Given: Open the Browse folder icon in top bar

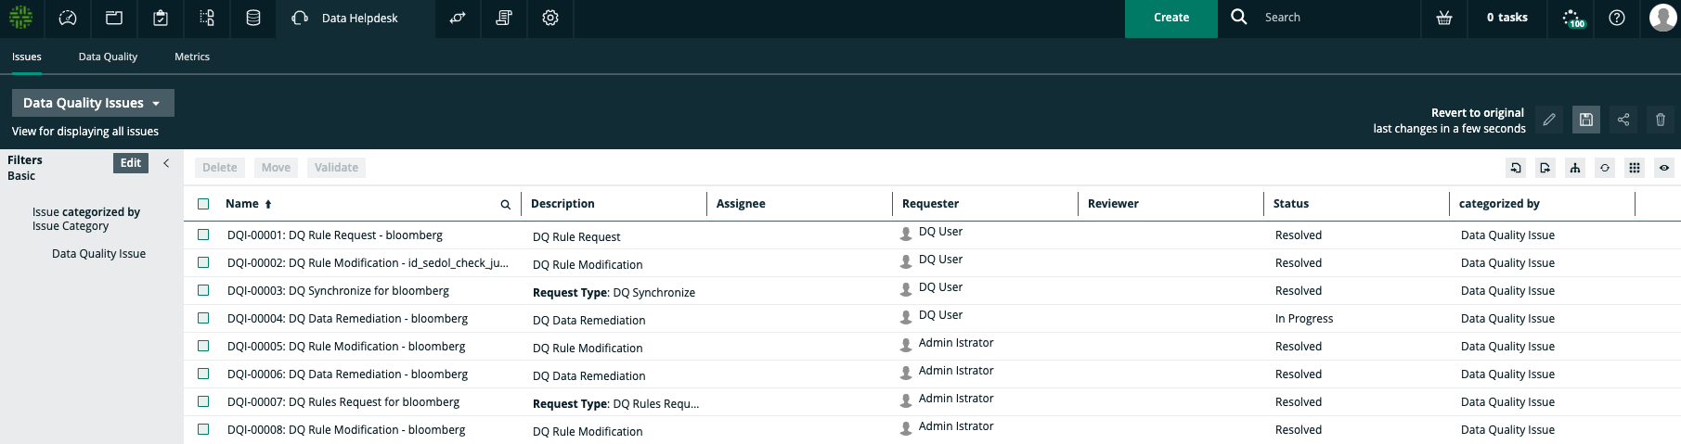Looking at the screenshot, I should coord(113,18).
